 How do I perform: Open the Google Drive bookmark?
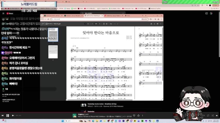tap(103, 8)
